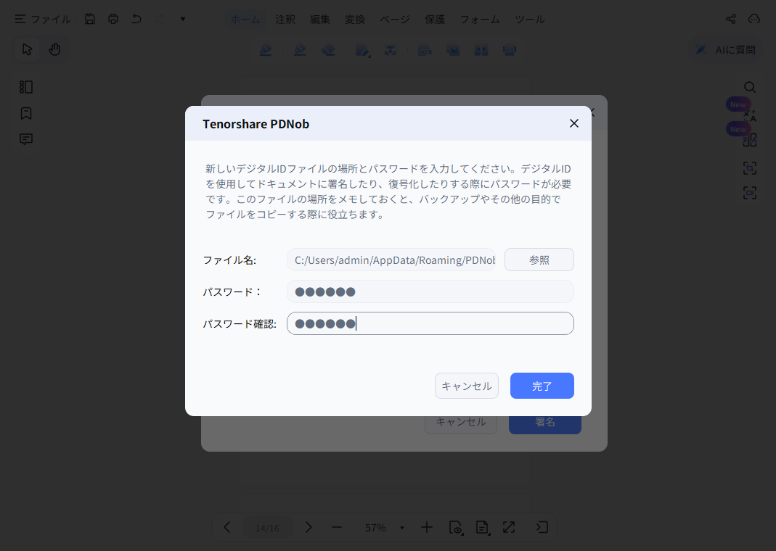Open the ファイル hamburger menu
The width and height of the screenshot is (776, 551).
click(43, 19)
